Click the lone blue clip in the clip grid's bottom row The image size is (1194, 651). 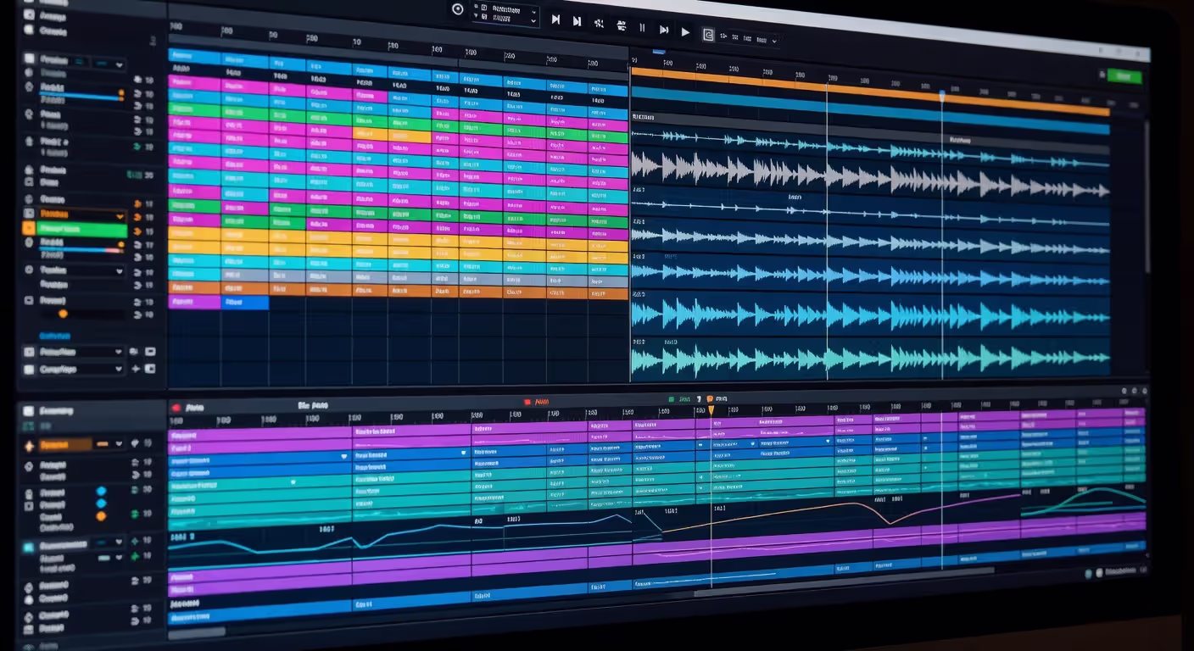[244, 302]
